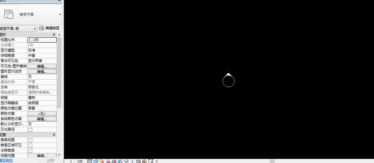The image size is (374, 163).
Task: Open the view scale 1 : 100 selector
Action: click(x=76, y=161)
